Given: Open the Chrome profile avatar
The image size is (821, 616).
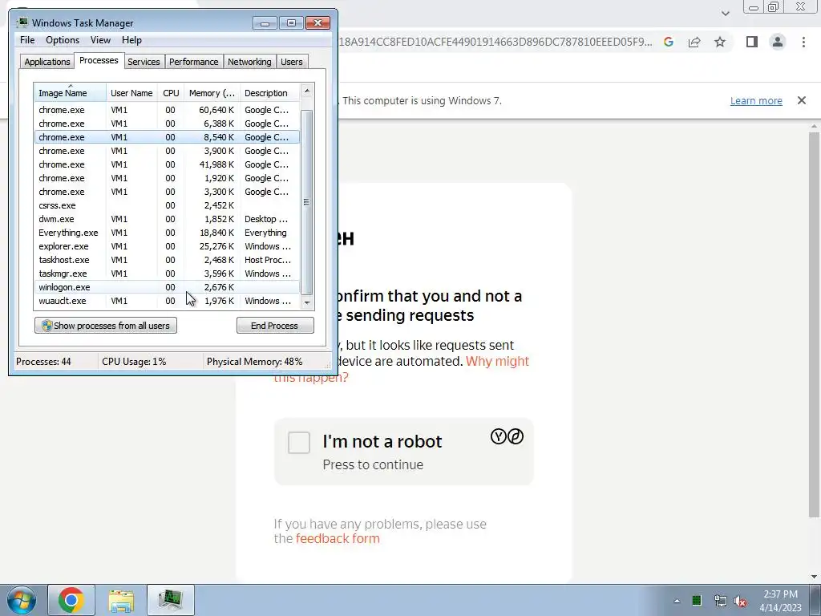Looking at the screenshot, I should [x=778, y=42].
